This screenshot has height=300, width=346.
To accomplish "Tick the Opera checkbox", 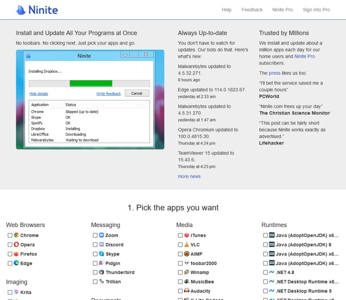I will pyautogui.click(x=10, y=245).
